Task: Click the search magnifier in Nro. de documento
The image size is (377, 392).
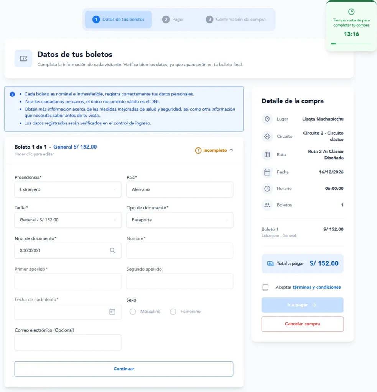Action: coord(112,250)
